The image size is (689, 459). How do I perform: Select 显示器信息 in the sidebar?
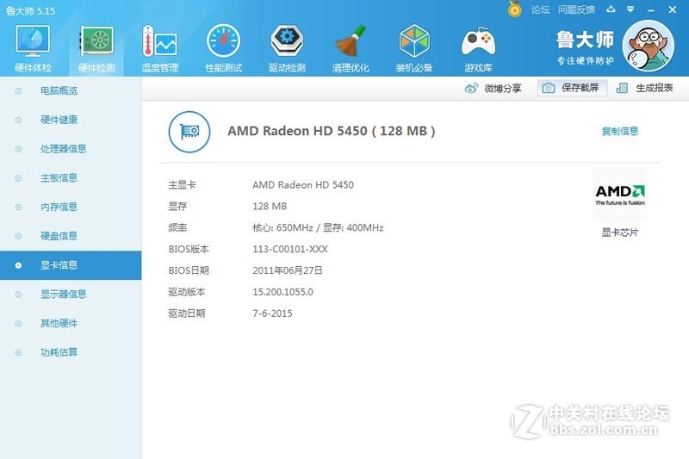click(71, 295)
